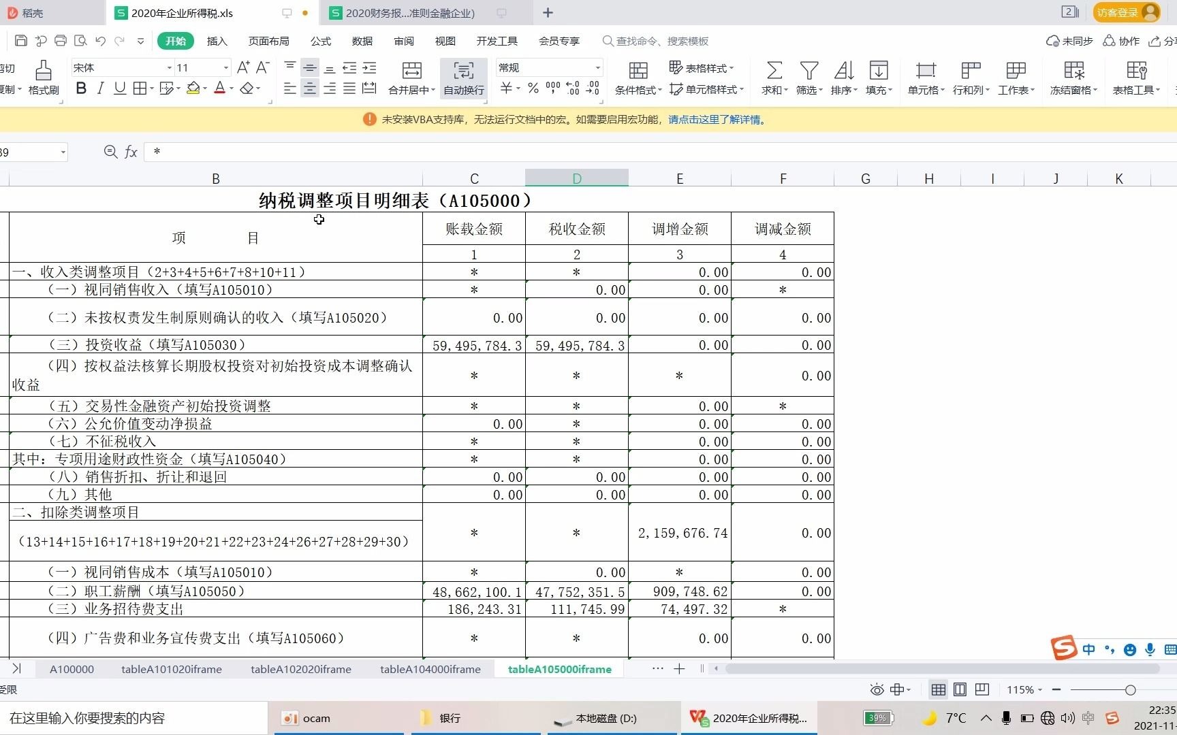Click the Collaborate (协作) button
Image resolution: width=1177 pixels, height=735 pixels.
pyautogui.click(x=1121, y=41)
